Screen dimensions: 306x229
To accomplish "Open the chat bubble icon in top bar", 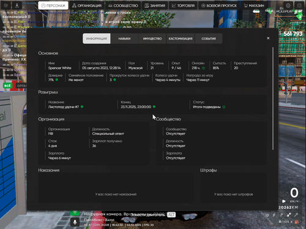I will click(6, 5).
